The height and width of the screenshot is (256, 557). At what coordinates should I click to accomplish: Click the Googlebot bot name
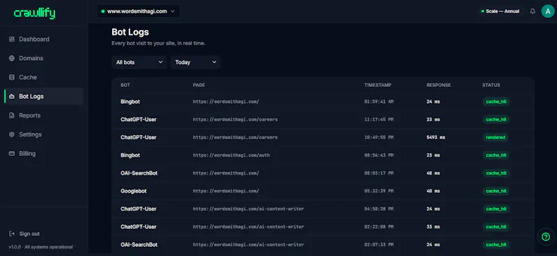[x=134, y=191]
